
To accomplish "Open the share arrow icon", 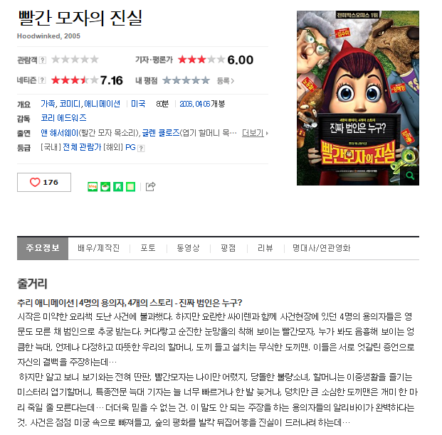I will tap(150, 186).
